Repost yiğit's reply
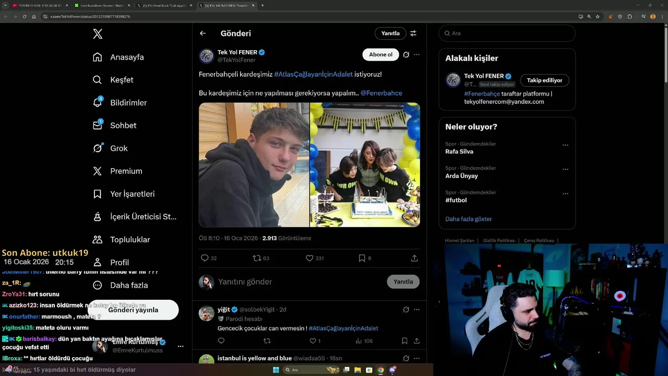 click(267, 341)
